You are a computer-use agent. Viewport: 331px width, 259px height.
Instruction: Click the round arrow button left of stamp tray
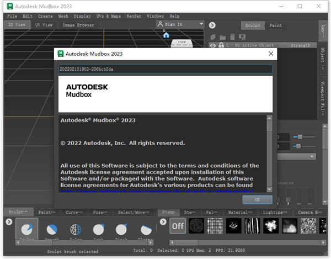[x=163, y=221]
